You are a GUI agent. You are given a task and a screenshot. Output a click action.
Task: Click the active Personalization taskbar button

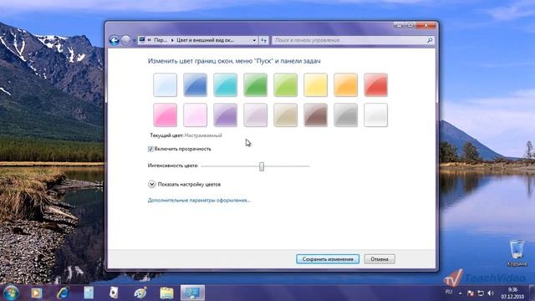coord(192,293)
